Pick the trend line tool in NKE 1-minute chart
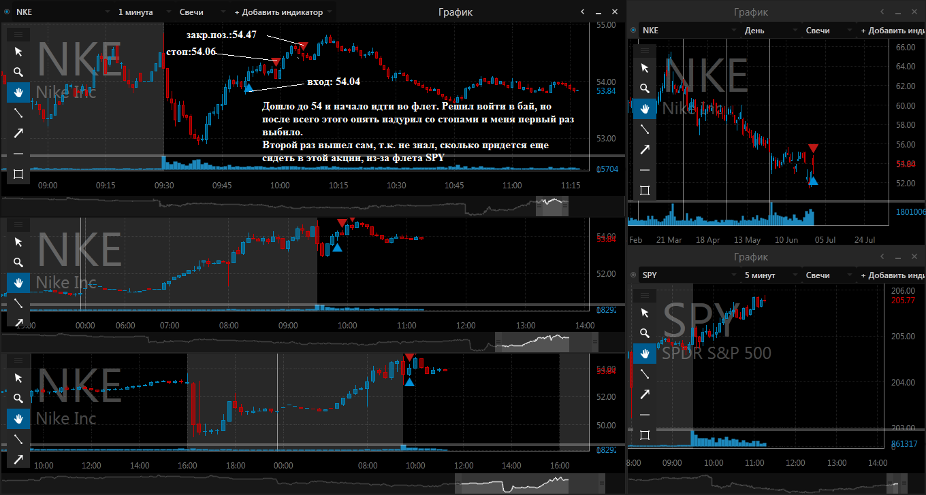The image size is (926, 495). pyautogui.click(x=18, y=113)
